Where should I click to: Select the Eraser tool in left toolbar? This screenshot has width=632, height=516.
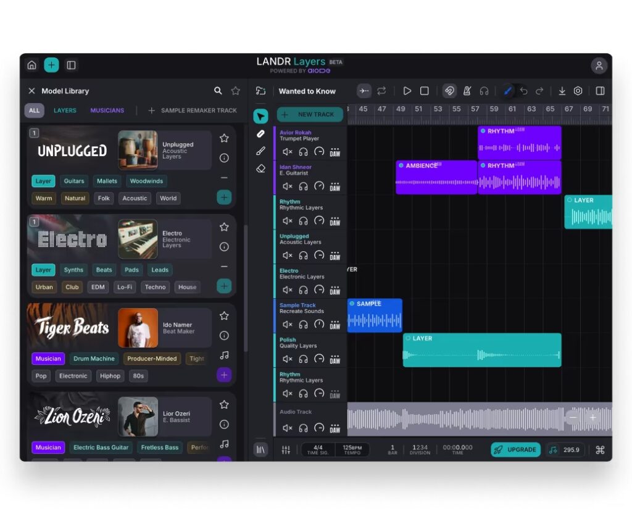point(260,169)
